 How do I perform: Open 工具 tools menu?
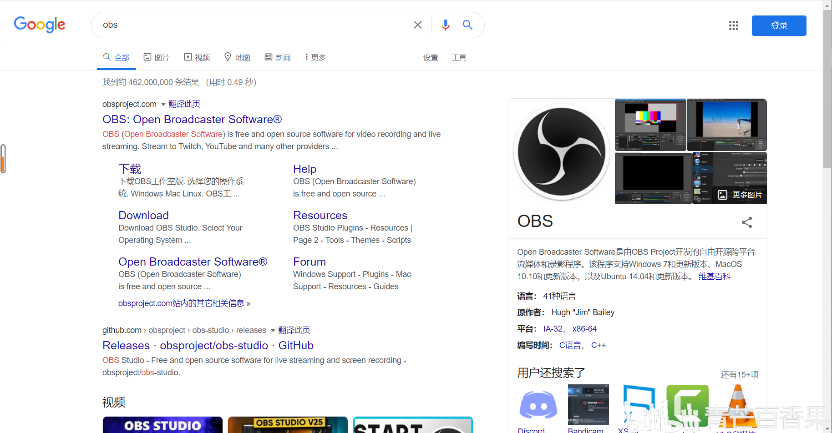click(459, 58)
